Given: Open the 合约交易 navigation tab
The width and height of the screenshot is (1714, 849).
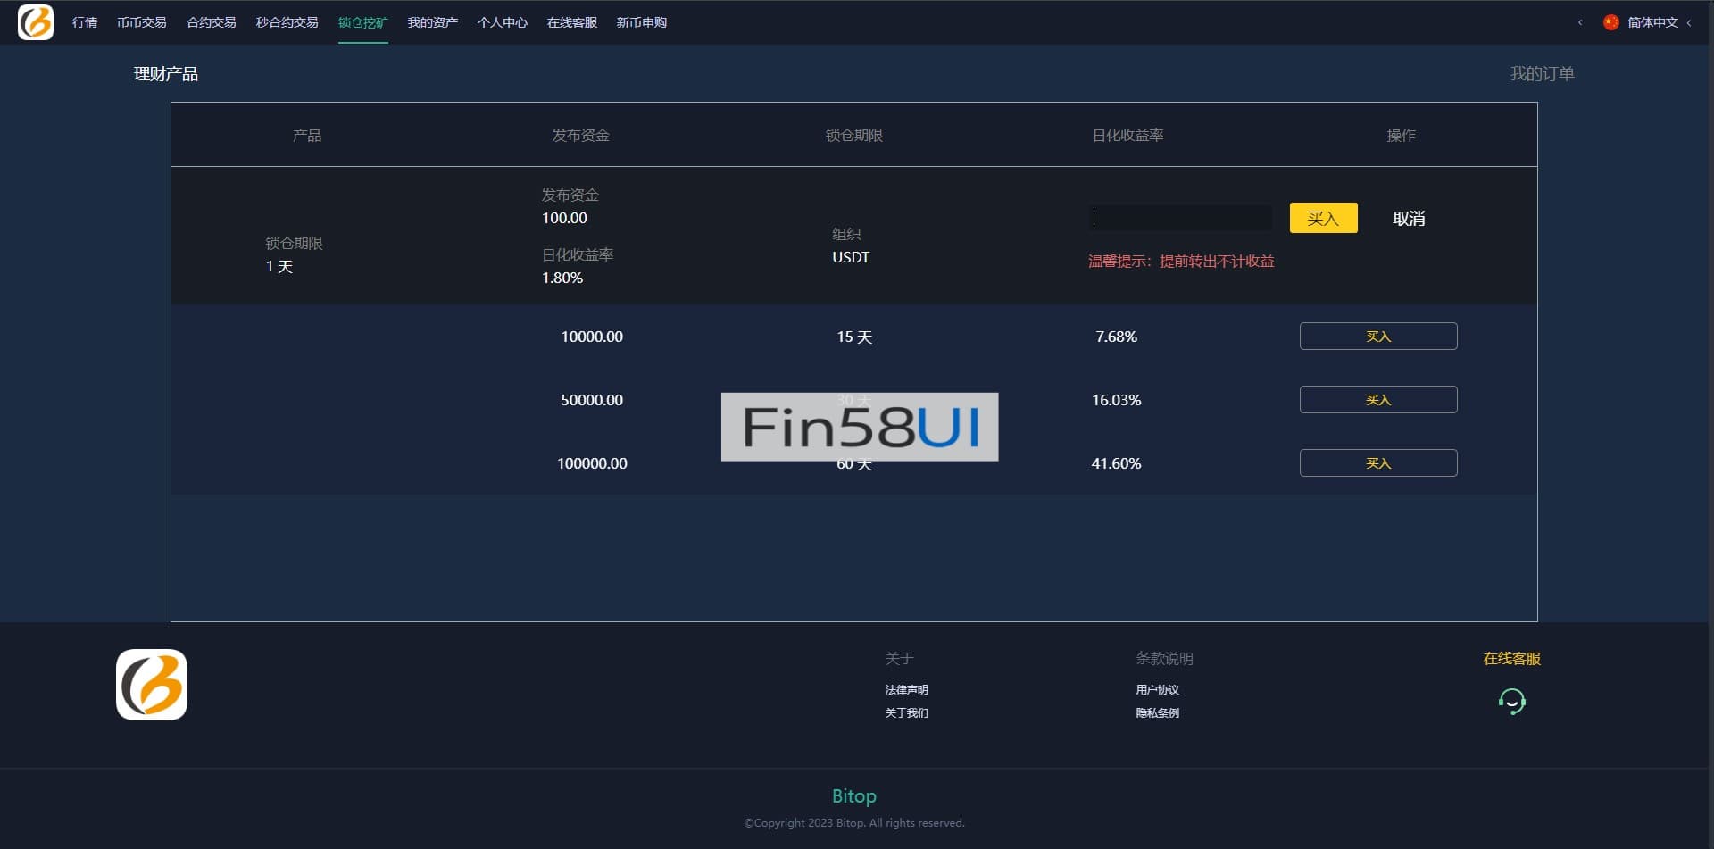Looking at the screenshot, I should click(x=211, y=22).
